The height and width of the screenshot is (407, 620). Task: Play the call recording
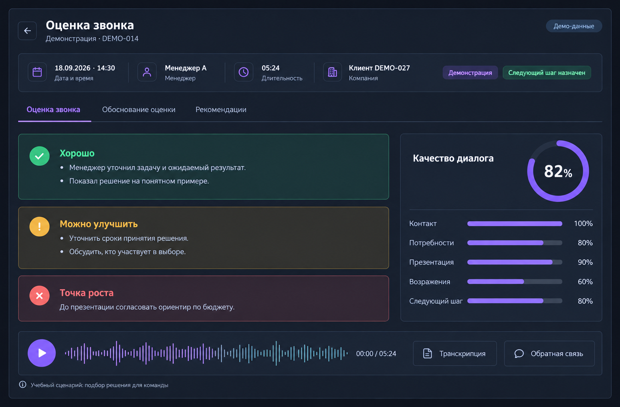[42, 353]
